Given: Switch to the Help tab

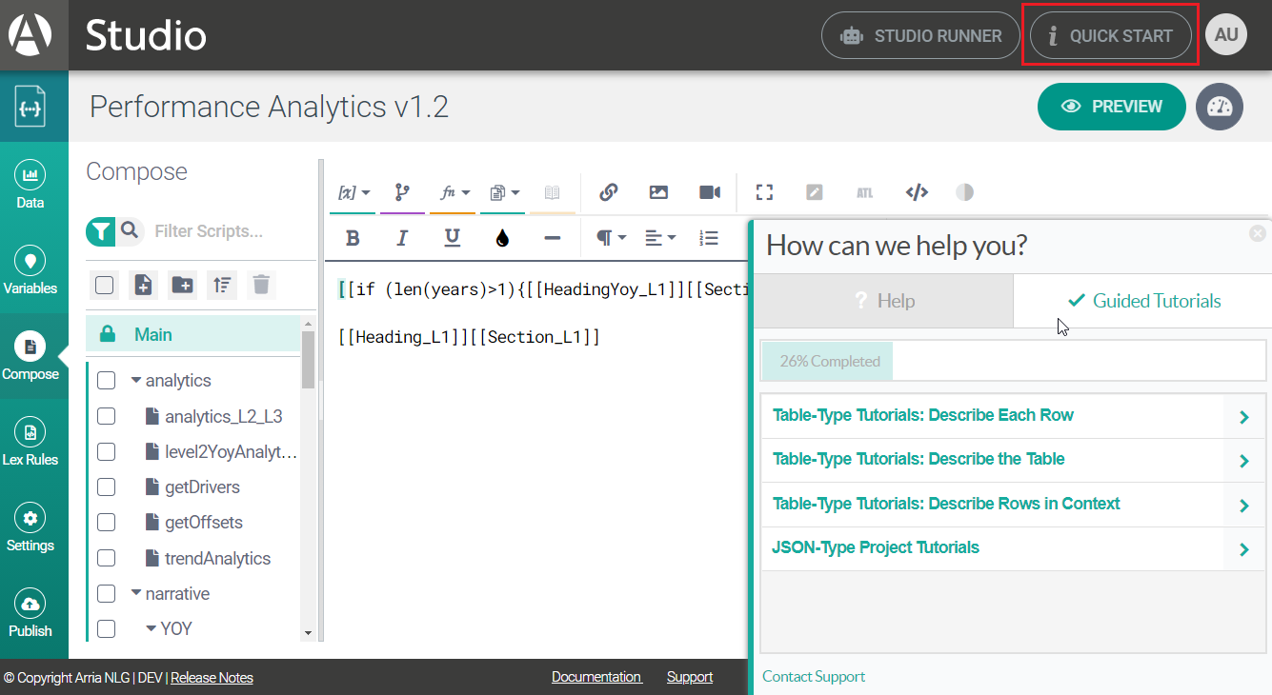Looking at the screenshot, I should pyautogui.click(x=885, y=301).
